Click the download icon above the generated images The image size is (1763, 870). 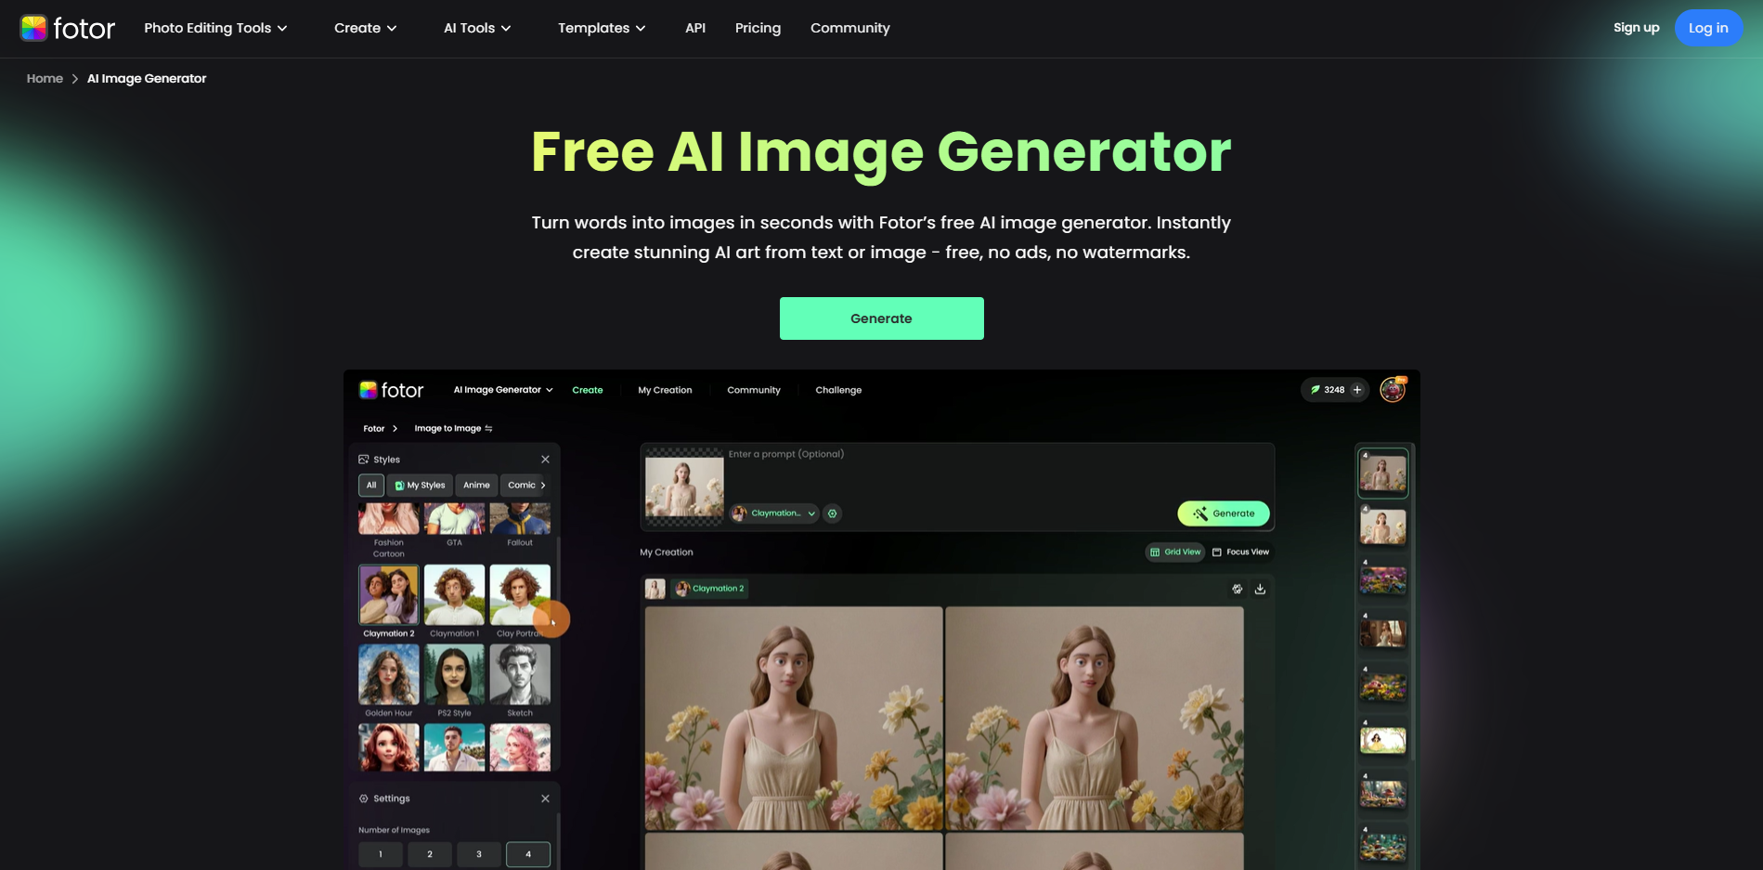pos(1260,589)
